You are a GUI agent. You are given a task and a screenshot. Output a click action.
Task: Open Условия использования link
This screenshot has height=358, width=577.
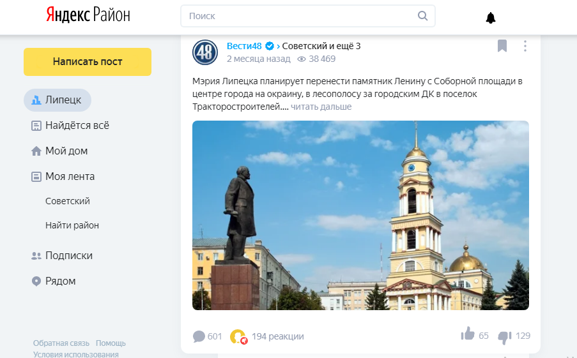(76, 354)
